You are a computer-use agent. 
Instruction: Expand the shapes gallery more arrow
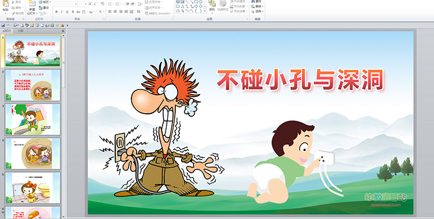click(205, 11)
